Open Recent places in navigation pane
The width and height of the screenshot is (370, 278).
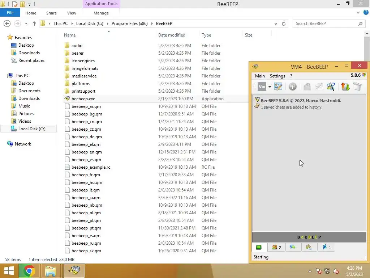click(x=31, y=60)
